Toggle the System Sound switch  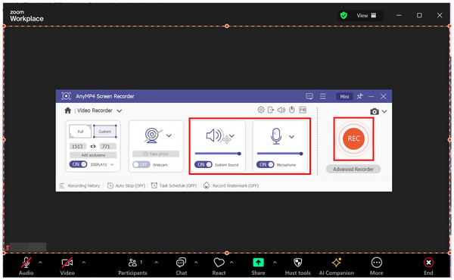coord(204,164)
